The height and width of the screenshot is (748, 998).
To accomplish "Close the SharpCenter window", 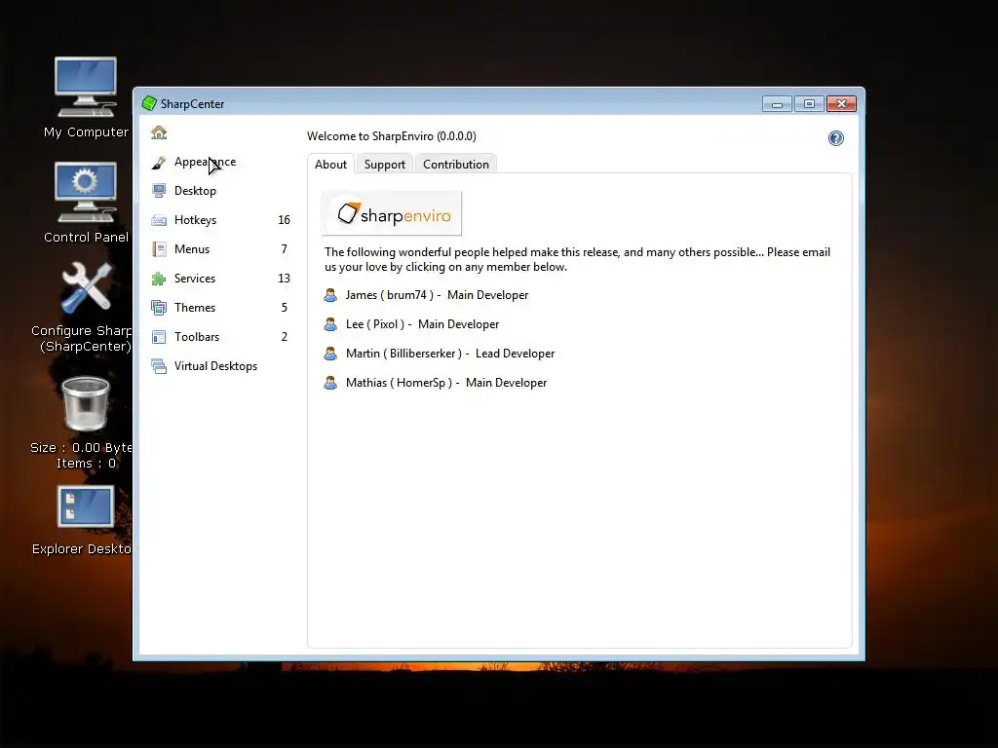I will (841, 103).
